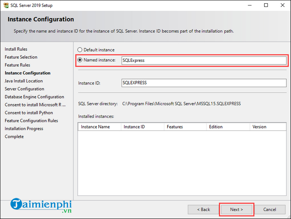Maximize the setup window
Screen dimensions: 291x219
point(266,5)
